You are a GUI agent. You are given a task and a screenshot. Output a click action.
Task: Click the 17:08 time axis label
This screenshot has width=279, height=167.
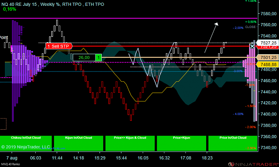click(186, 158)
